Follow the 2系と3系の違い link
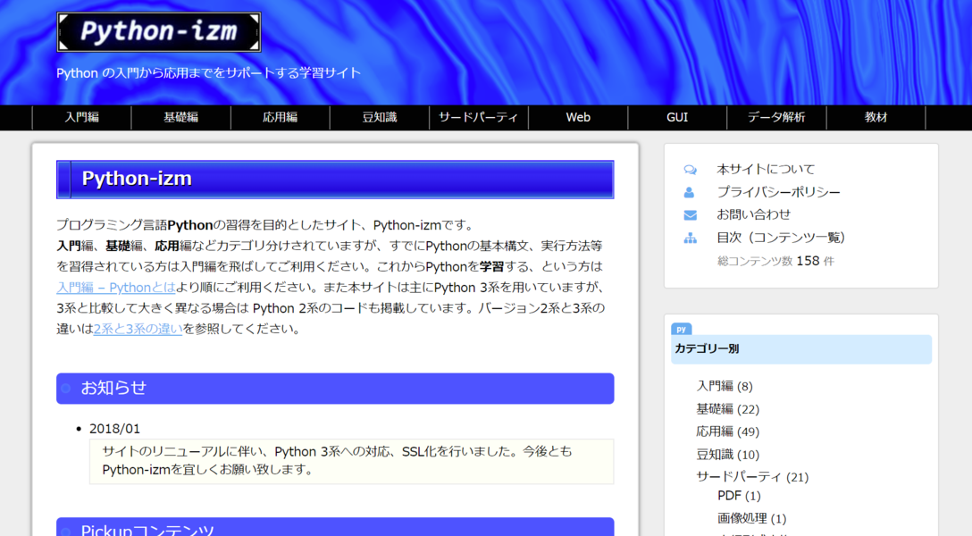 coord(138,329)
